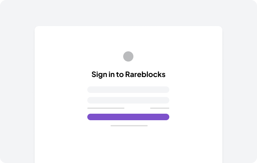Click the gray line beneath the purple button
This screenshot has height=163, width=257.
pos(129,126)
